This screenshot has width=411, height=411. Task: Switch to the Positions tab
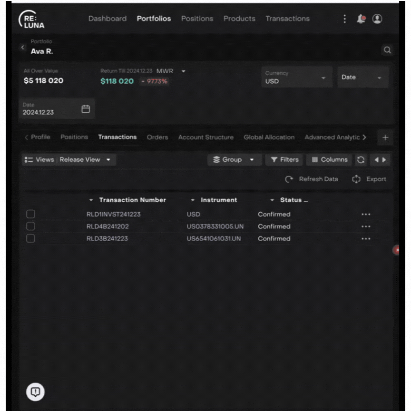pyautogui.click(x=74, y=137)
